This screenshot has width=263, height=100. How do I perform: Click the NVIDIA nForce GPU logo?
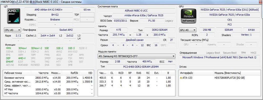tap(189, 16)
